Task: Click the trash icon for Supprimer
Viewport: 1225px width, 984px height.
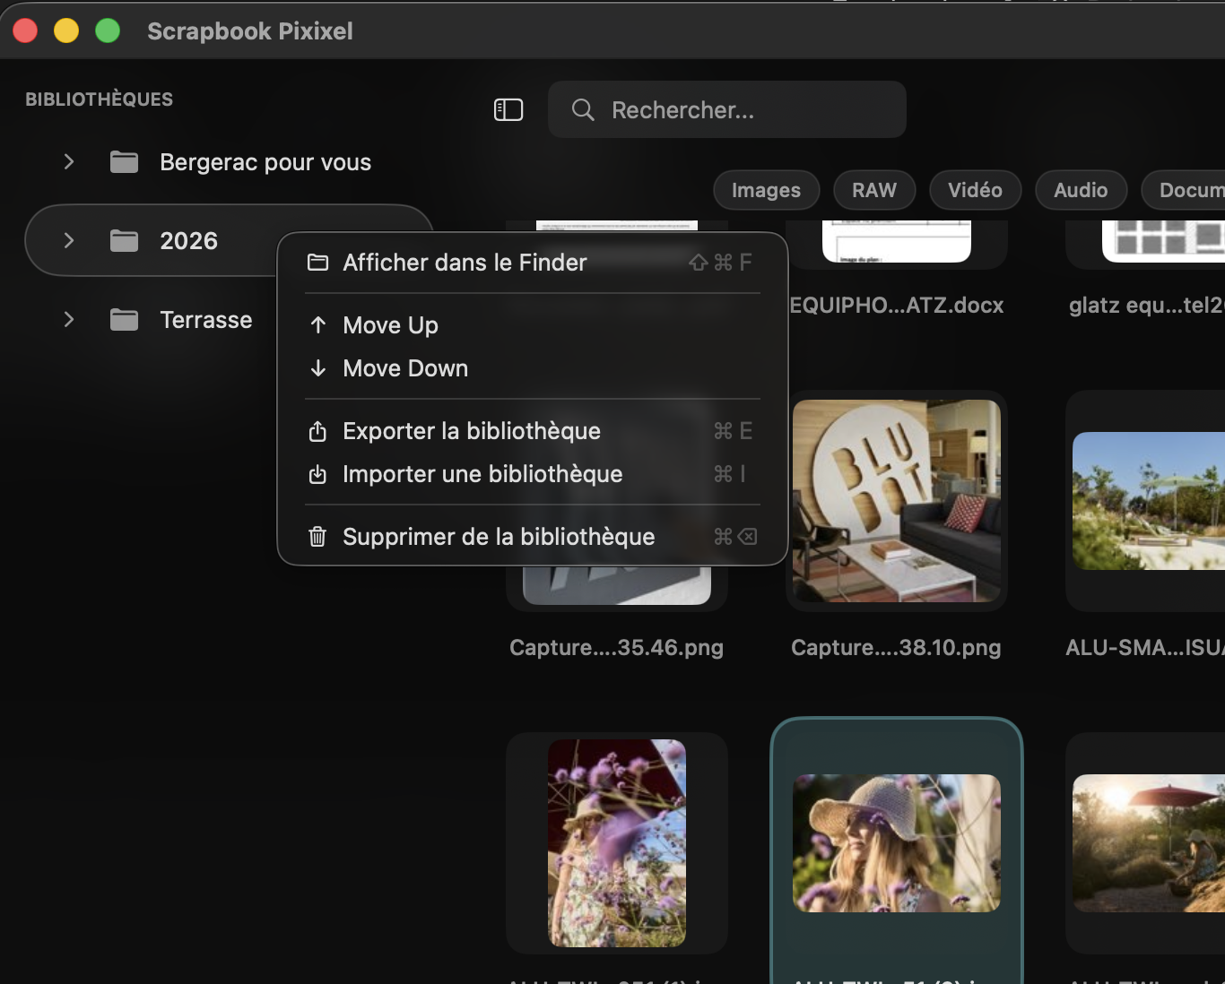Action: 317,537
